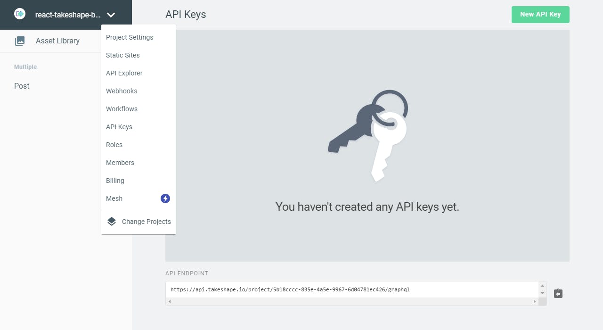The width and height of the screenshot is (603, 330).
Task: Click the endpoint field scroll down arrow
Action: pyautogui.click(x=543, y=293)
